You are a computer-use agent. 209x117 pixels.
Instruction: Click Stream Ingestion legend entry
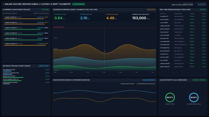pyautogui.click(x=146, y=84)
